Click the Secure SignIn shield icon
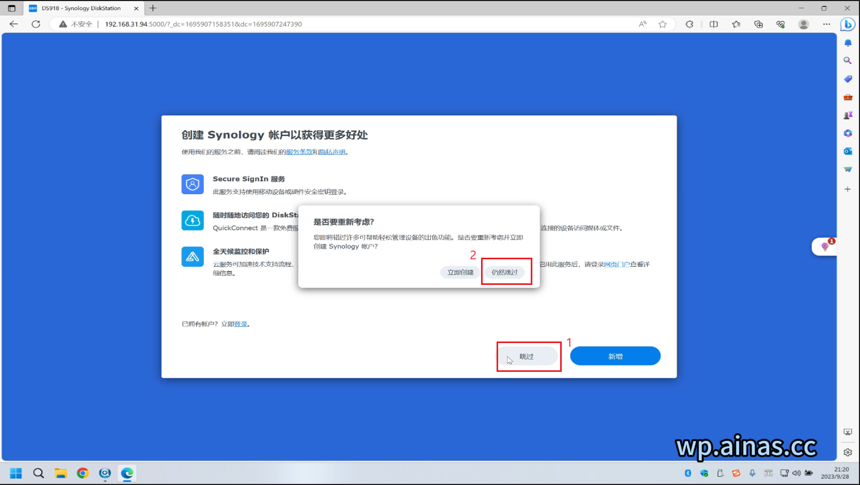 [x=192, y=184]
